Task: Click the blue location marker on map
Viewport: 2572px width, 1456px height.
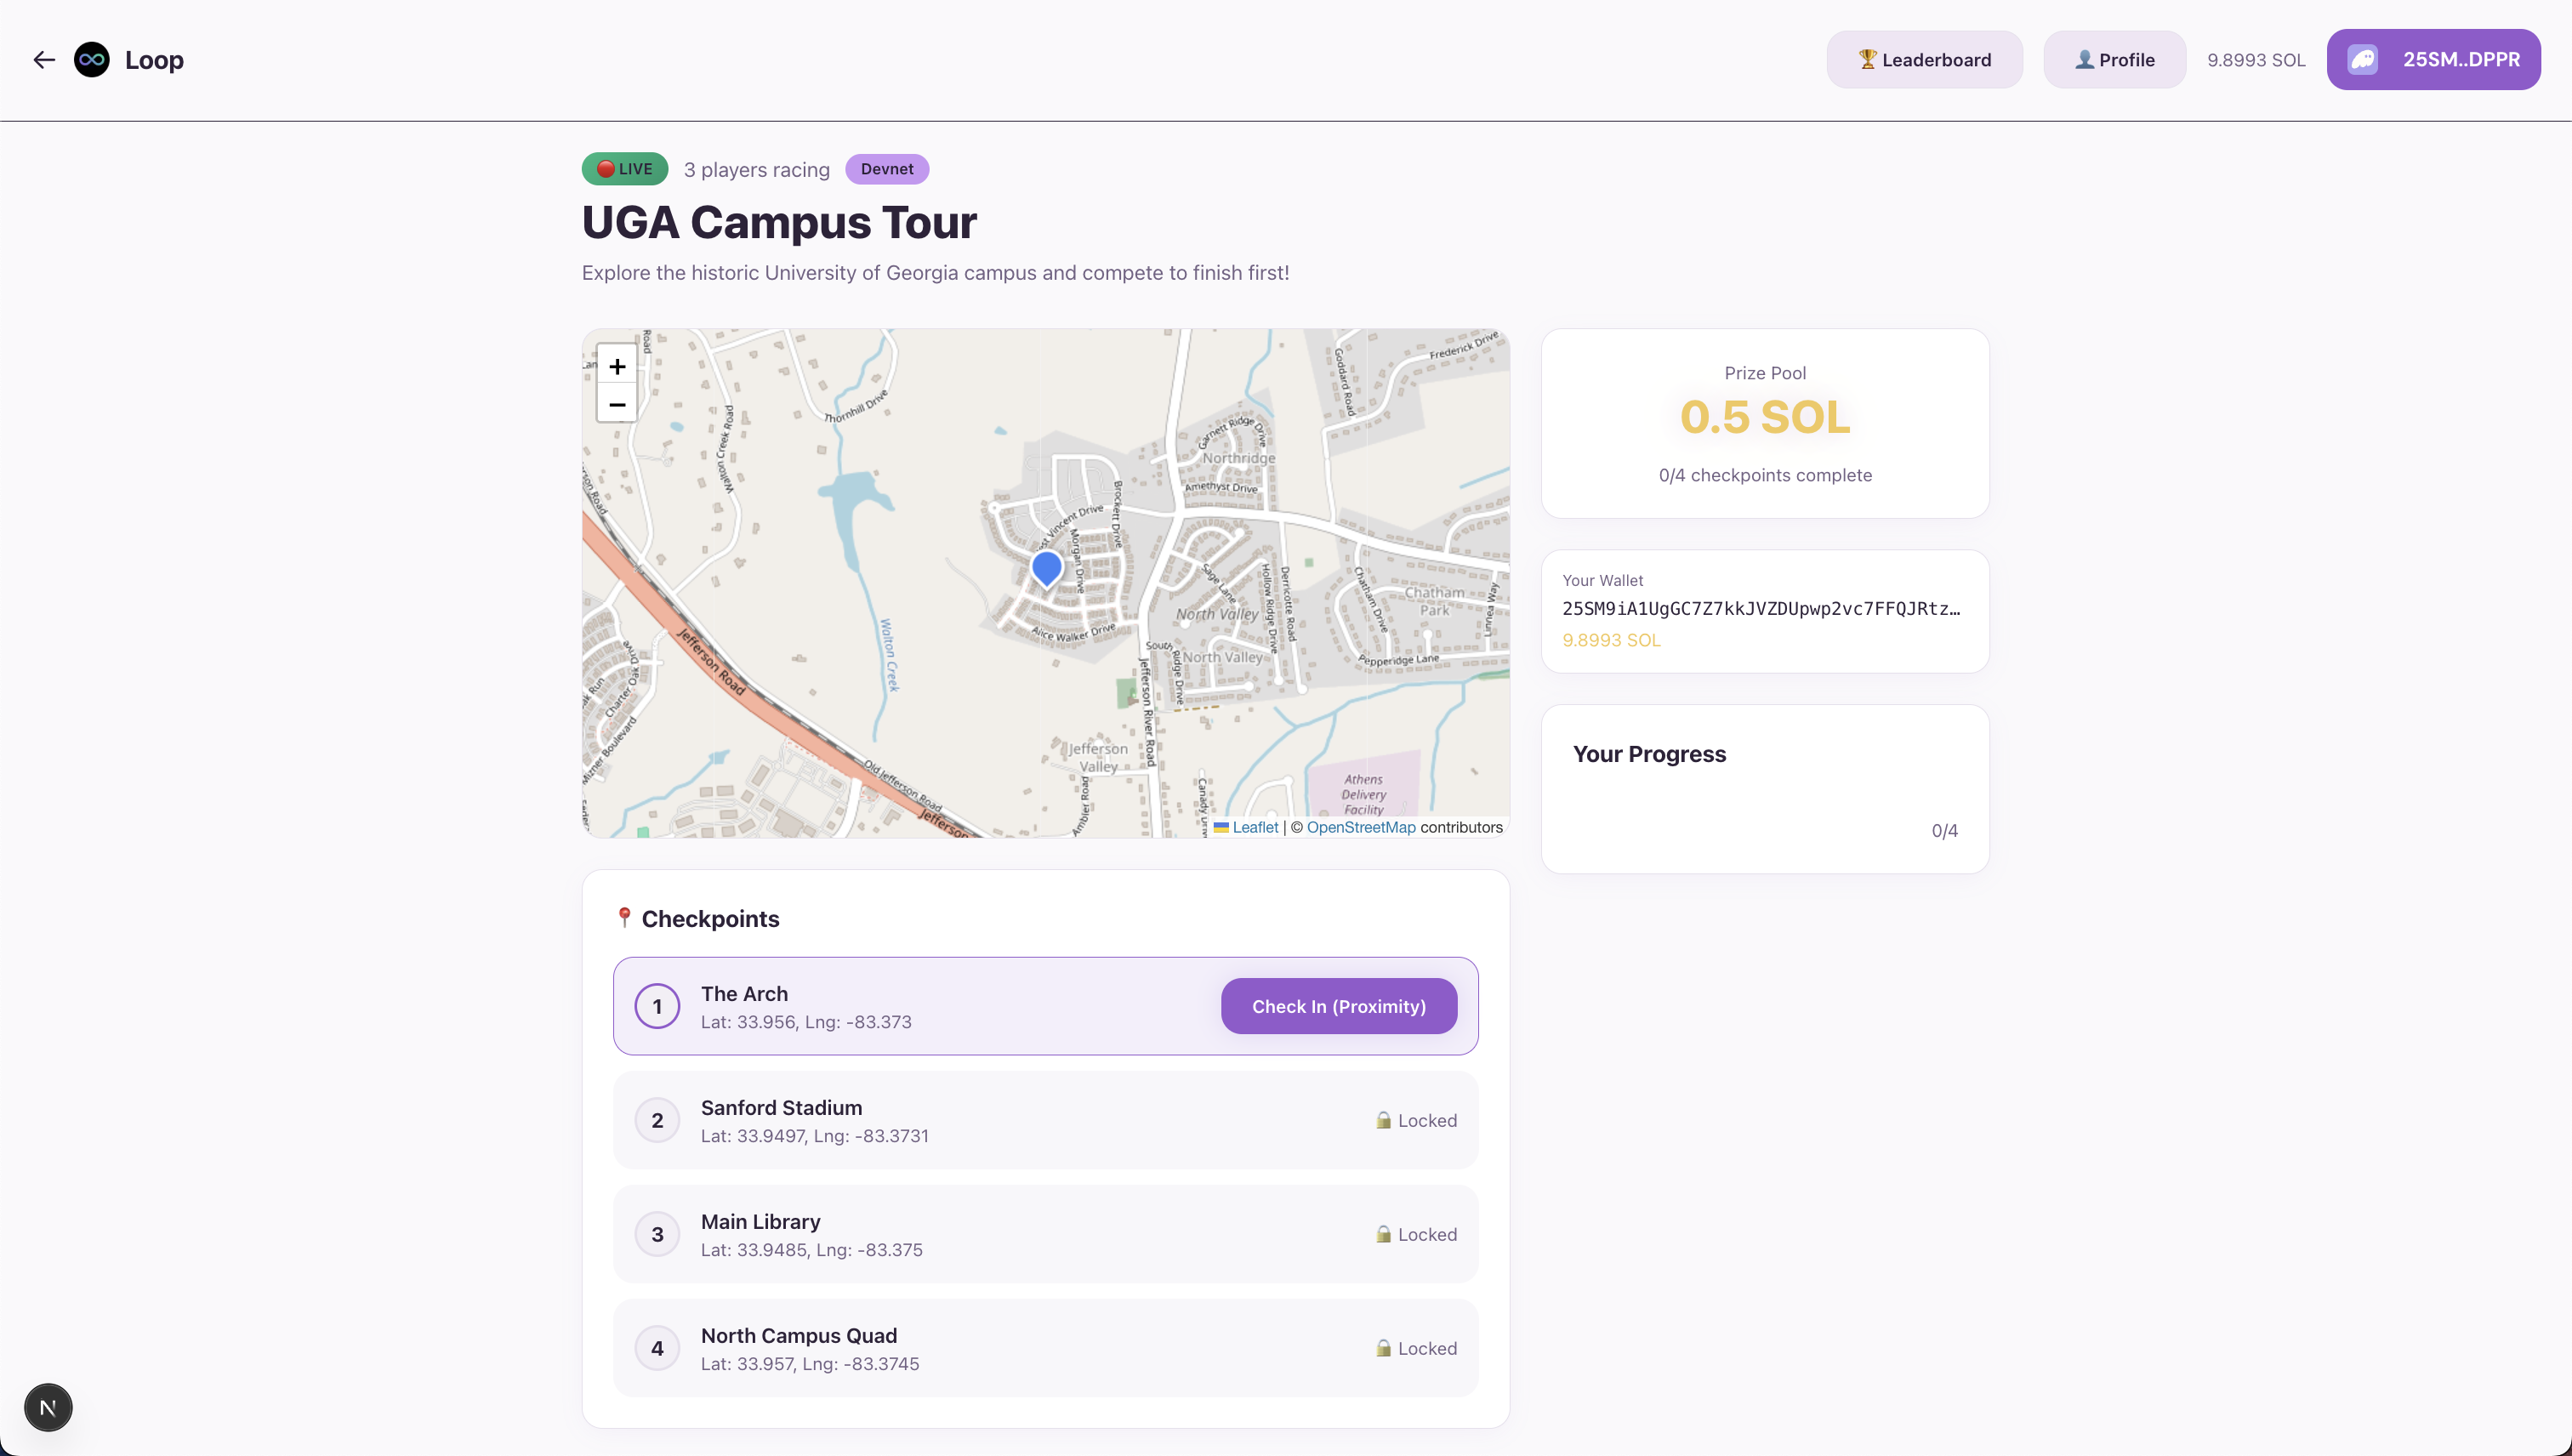Action: click(1046, 568)
